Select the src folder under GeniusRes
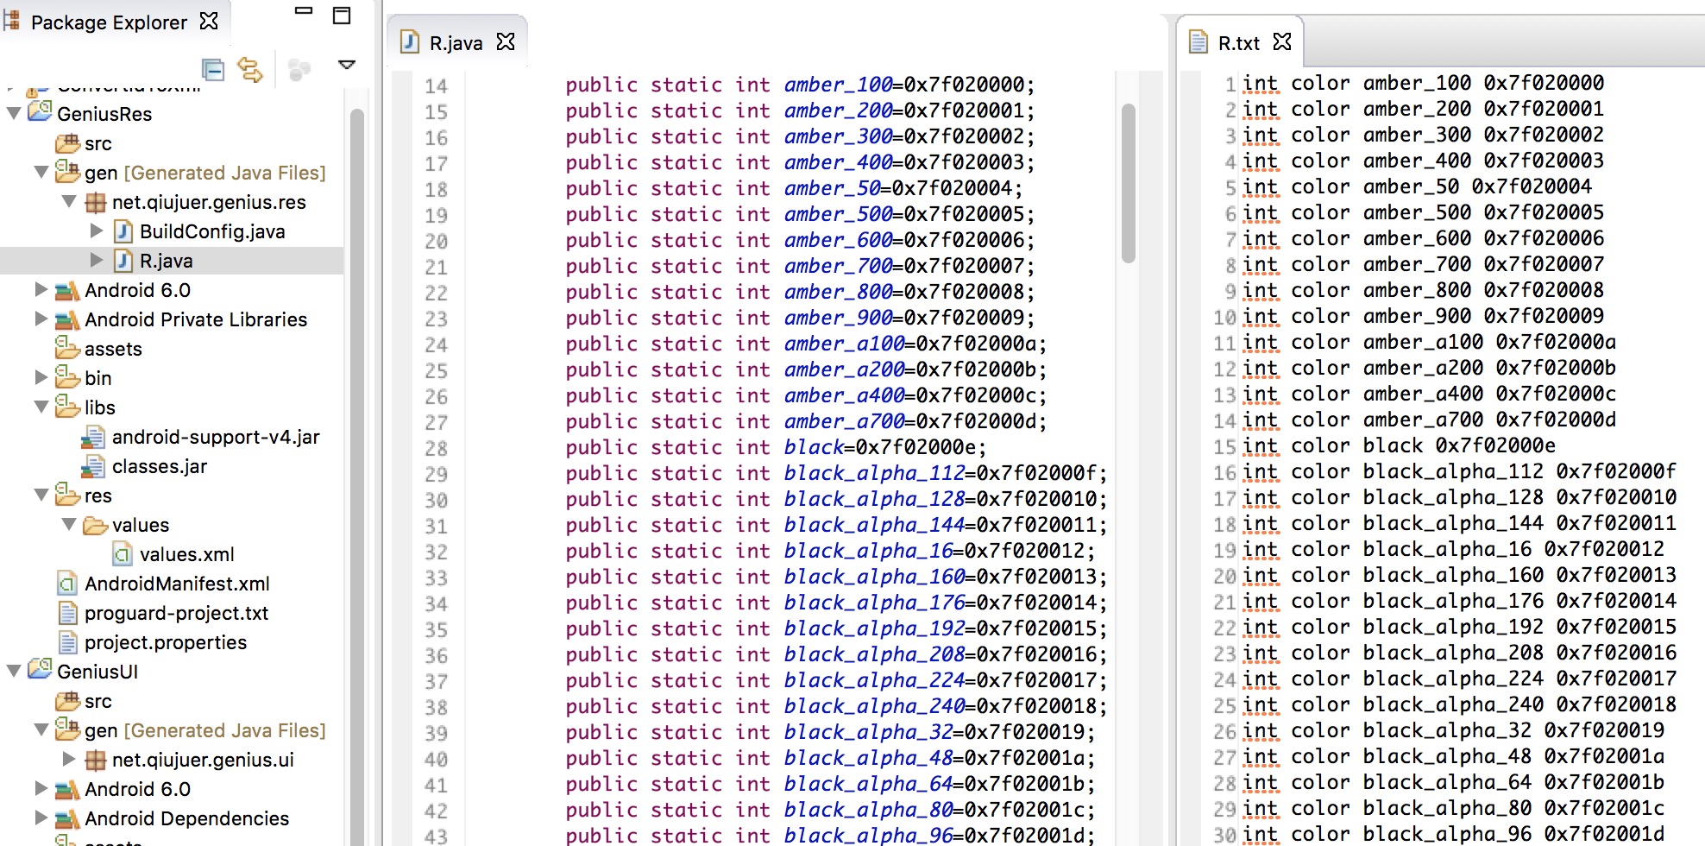 (98, 143)
